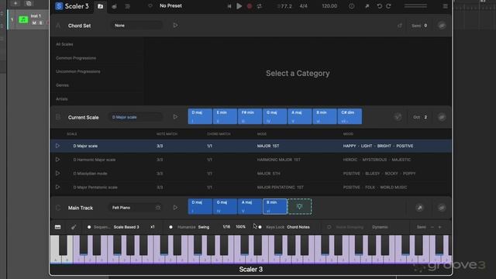Click the B min chord in Main Track

point(275,206)
